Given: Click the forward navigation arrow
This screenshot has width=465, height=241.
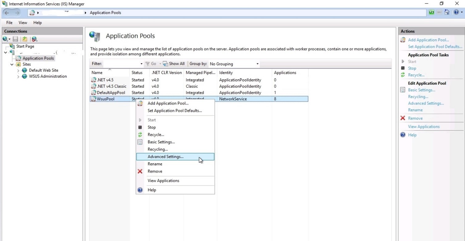Looking at the screenshot, I should tap(17, 13).
